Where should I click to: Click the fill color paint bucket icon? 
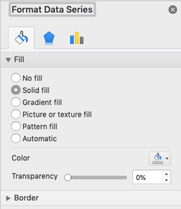[x=157, y=159]
